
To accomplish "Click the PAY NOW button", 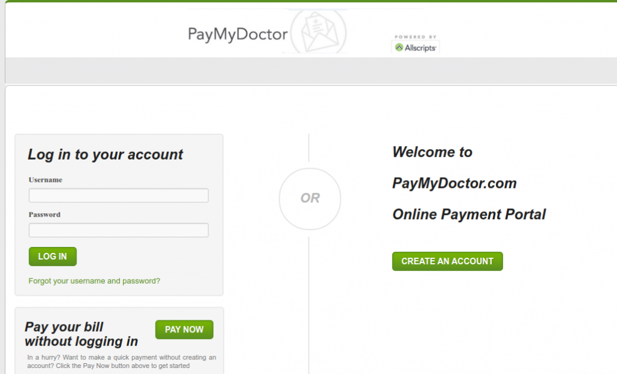I will pos(184,329).
